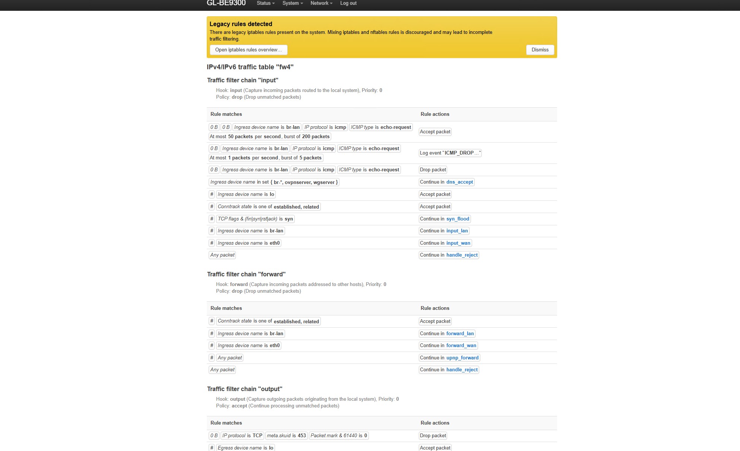Dismiss the legacy rules warning
The height and width of the screenshot is (451, 740).
pyautogui.click(x=540, y=50)
